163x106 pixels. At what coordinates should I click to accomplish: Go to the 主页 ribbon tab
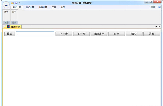click(x=63, y=7)
